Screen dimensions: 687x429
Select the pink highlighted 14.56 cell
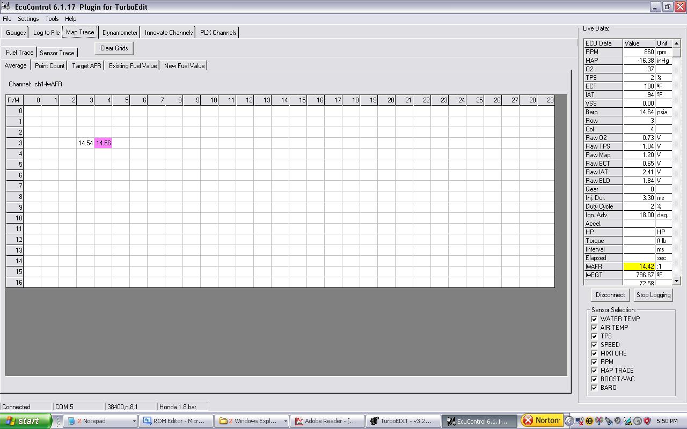pos(103,143)
